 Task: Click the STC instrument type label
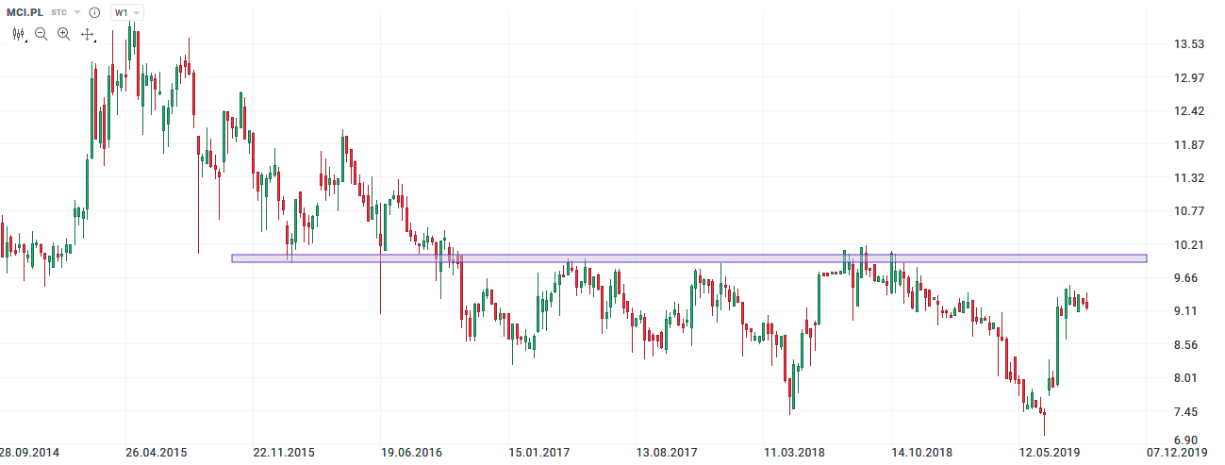(x=58, y=12)
